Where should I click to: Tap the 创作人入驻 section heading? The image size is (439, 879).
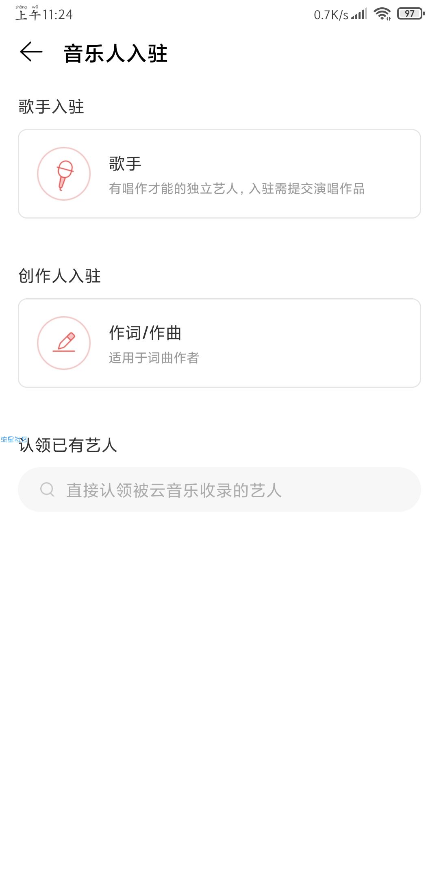60,276
